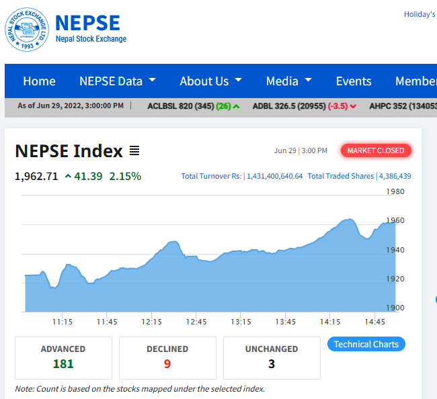Select the DECLINED 9 stocks box
This screenshot has width=437, height=399.
point(167,357)
